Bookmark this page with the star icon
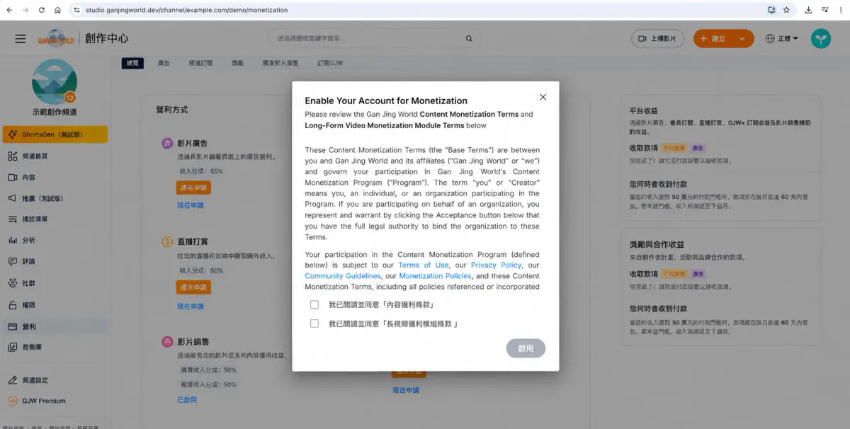 click(x=786, y=10)
